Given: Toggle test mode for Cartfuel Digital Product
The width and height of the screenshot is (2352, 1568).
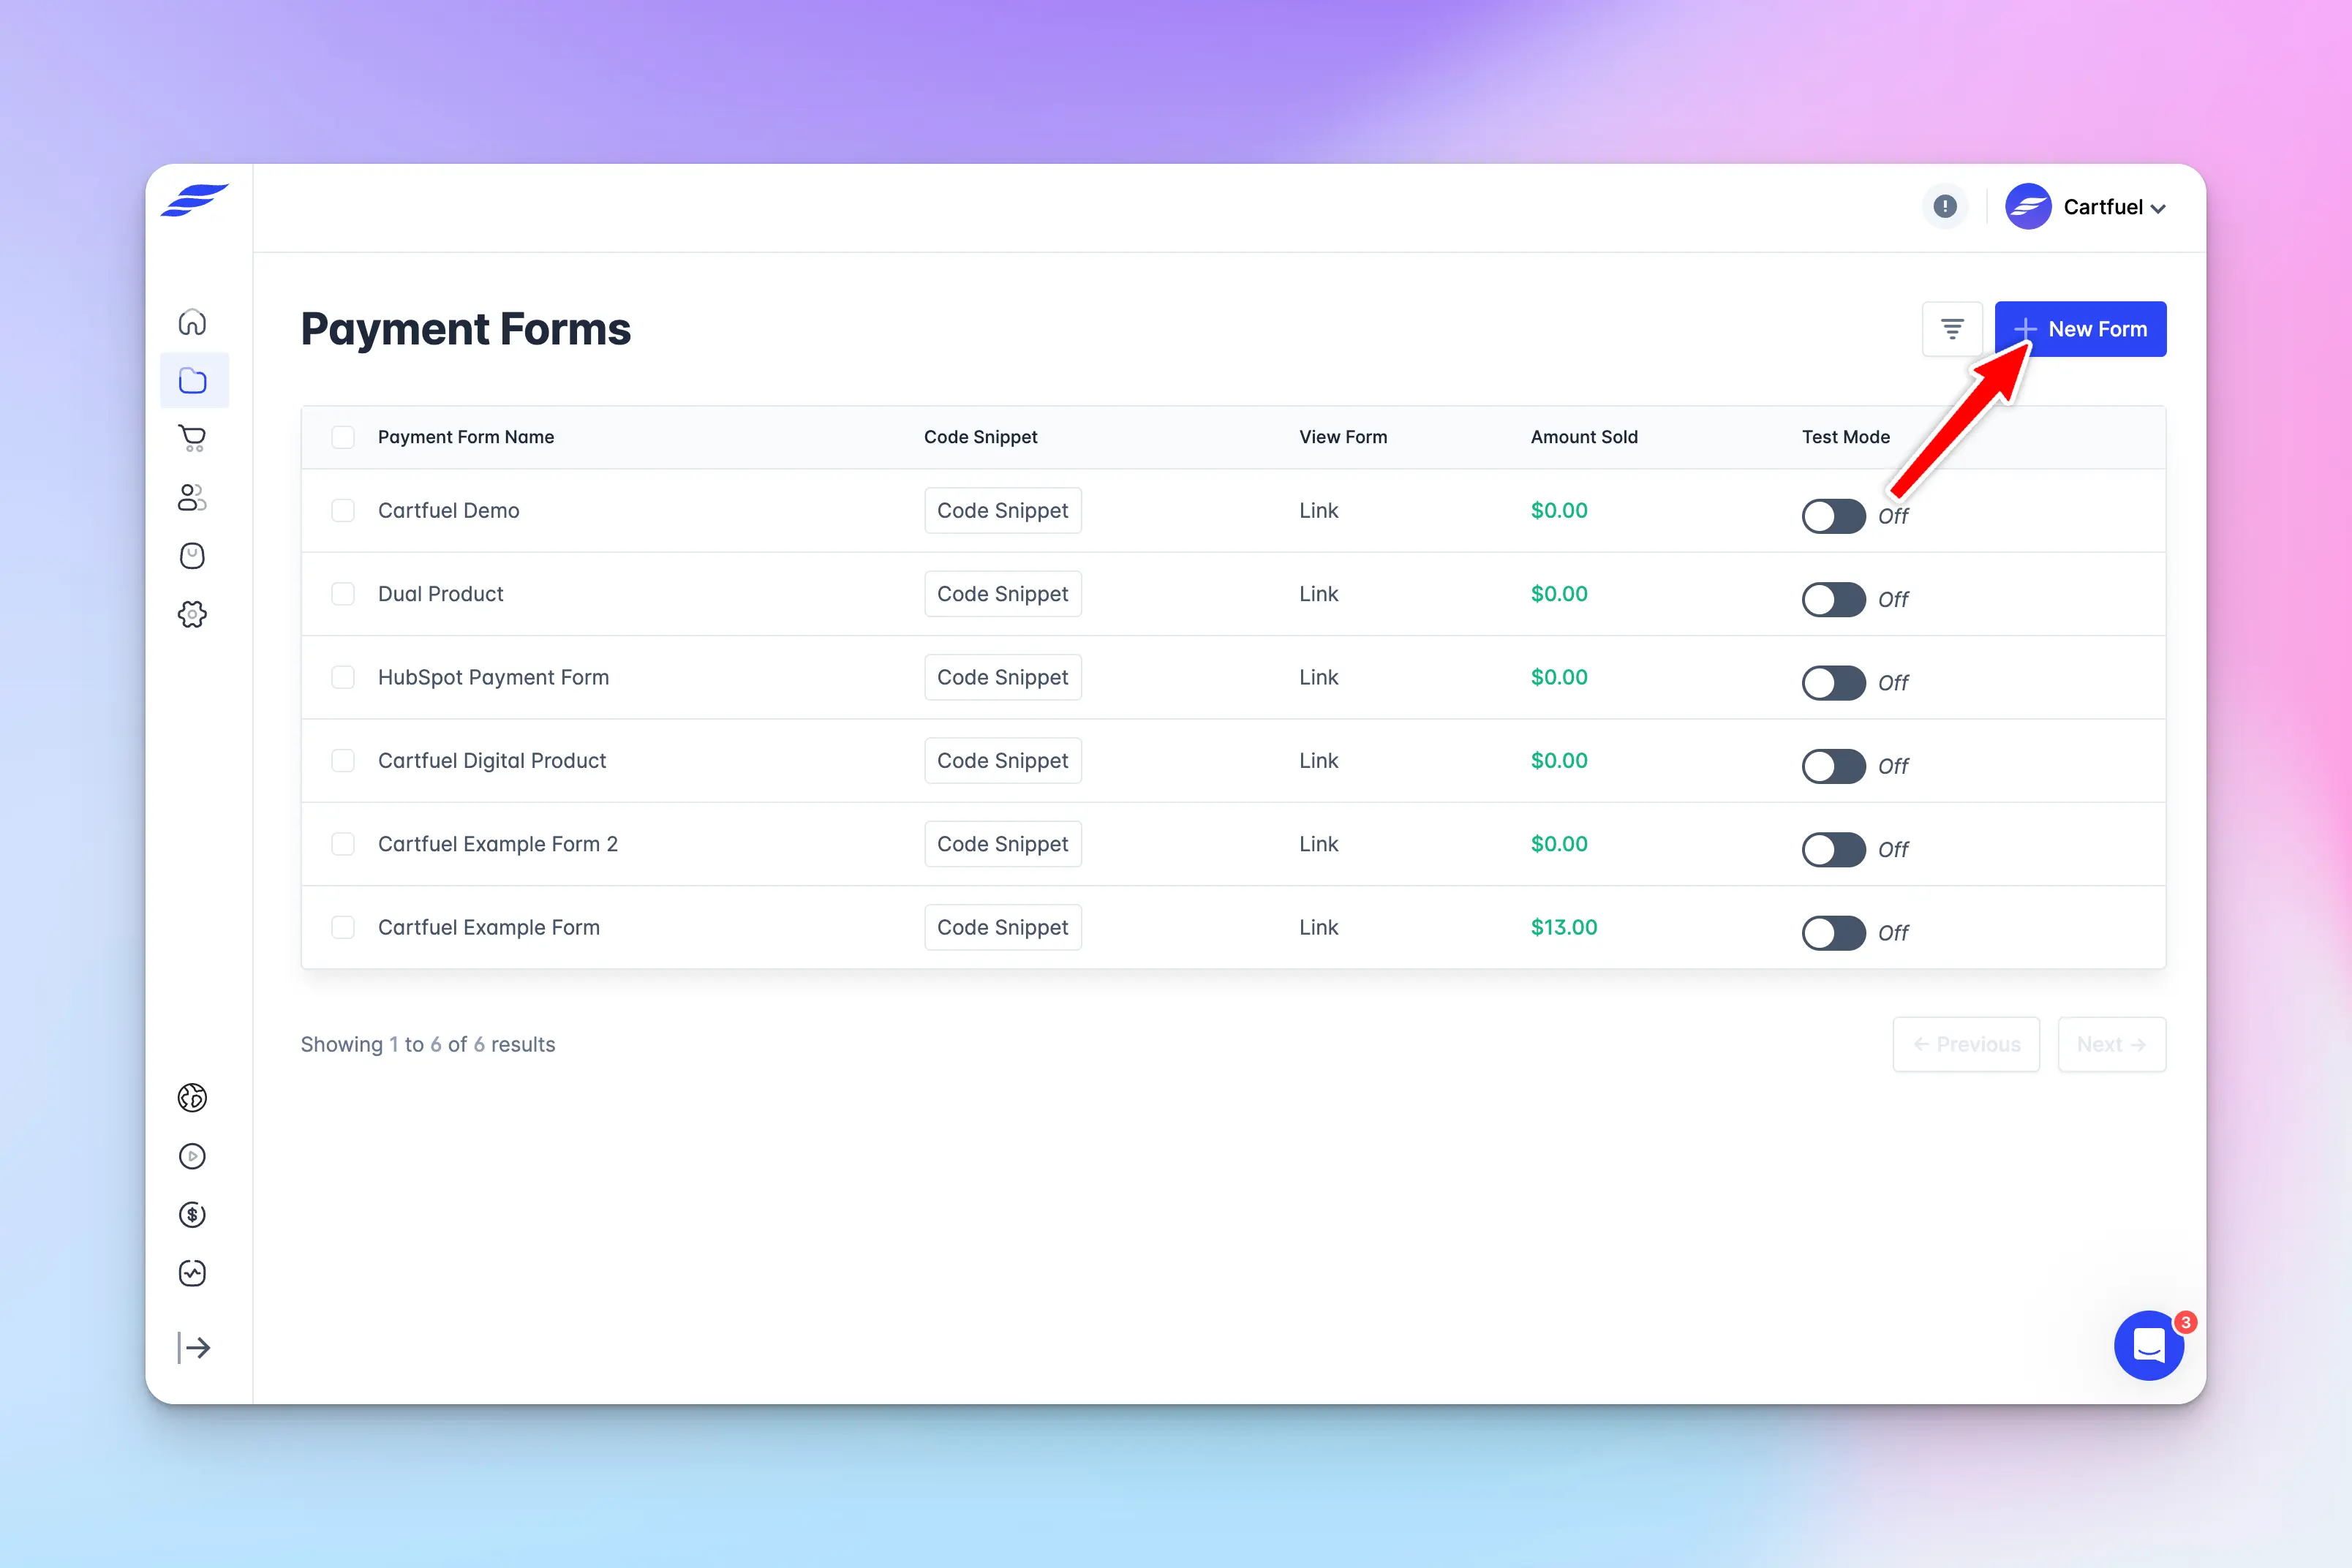Looking at the screenshot, I should click(1834, 766).
